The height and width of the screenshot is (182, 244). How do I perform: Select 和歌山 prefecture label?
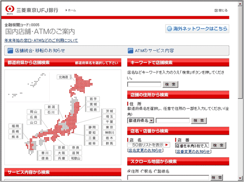click(x=76, y=158)
